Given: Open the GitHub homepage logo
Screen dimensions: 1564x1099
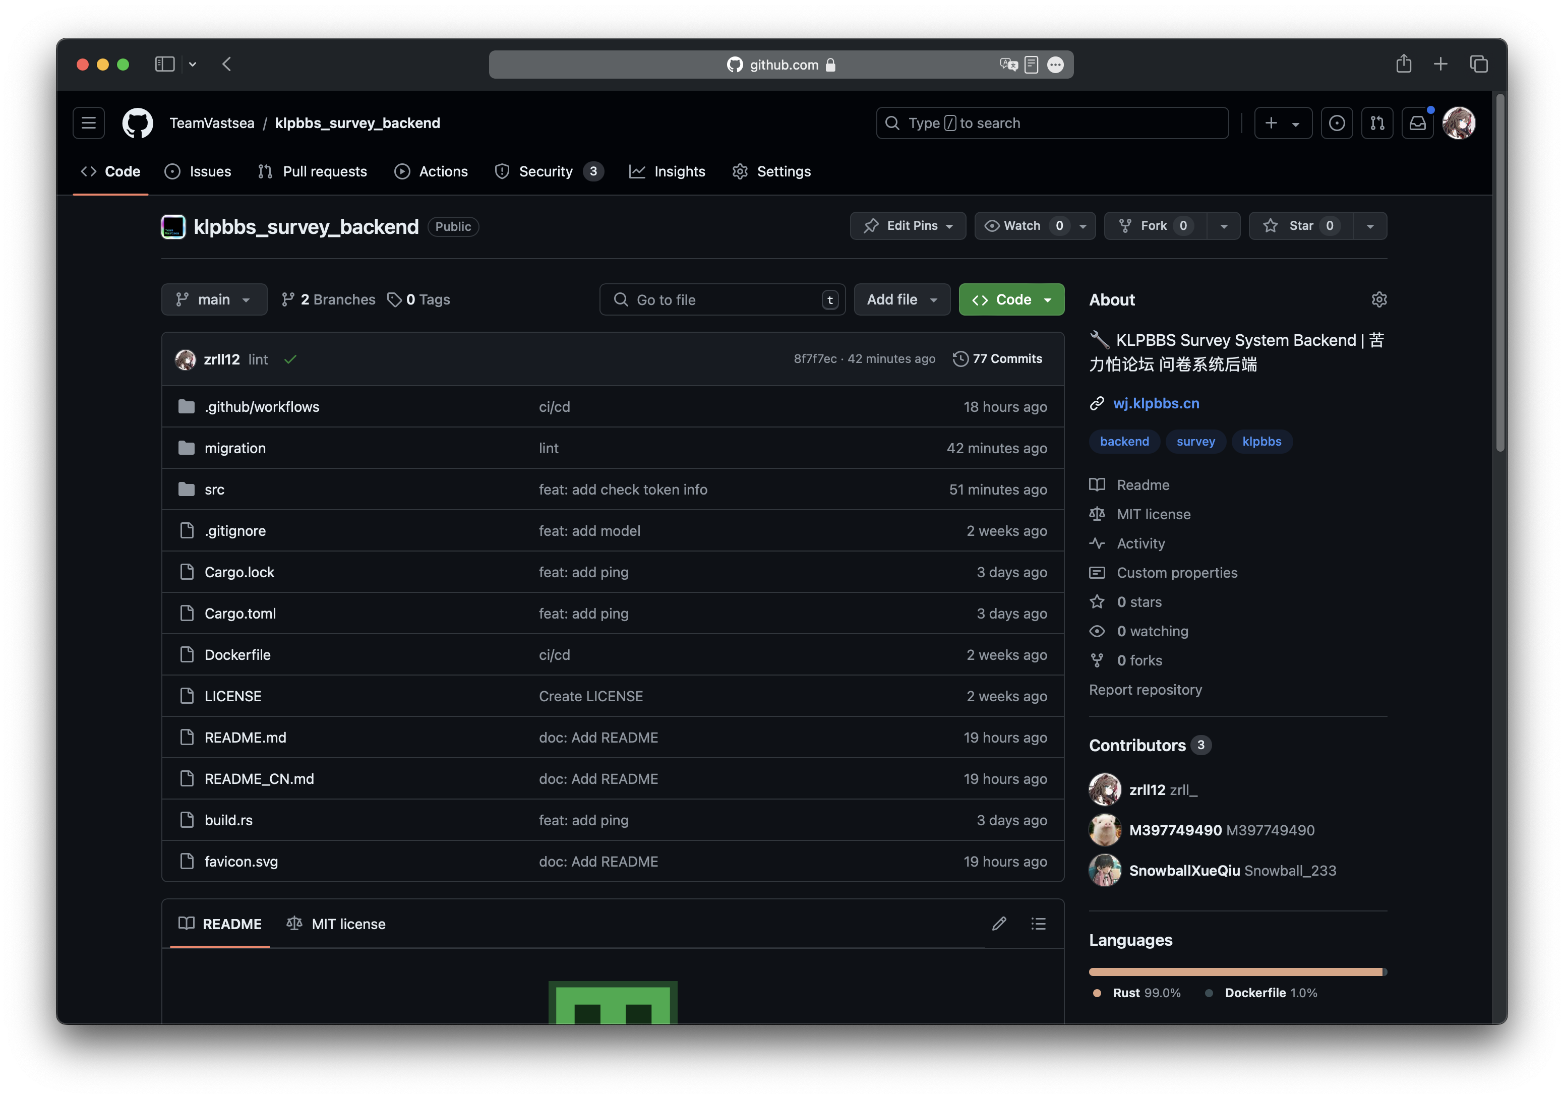Looking at the screenshot, I should tap(138, 123).
